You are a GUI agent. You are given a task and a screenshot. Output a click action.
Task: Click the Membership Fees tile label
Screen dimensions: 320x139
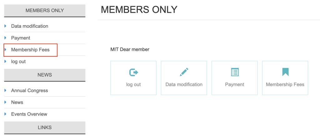285,84
